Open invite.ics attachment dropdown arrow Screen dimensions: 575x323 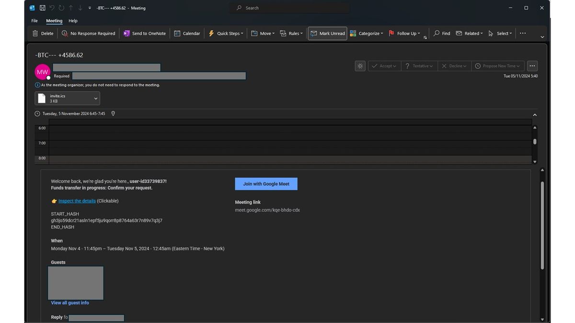pyautogui.click(x=96, y=99)
